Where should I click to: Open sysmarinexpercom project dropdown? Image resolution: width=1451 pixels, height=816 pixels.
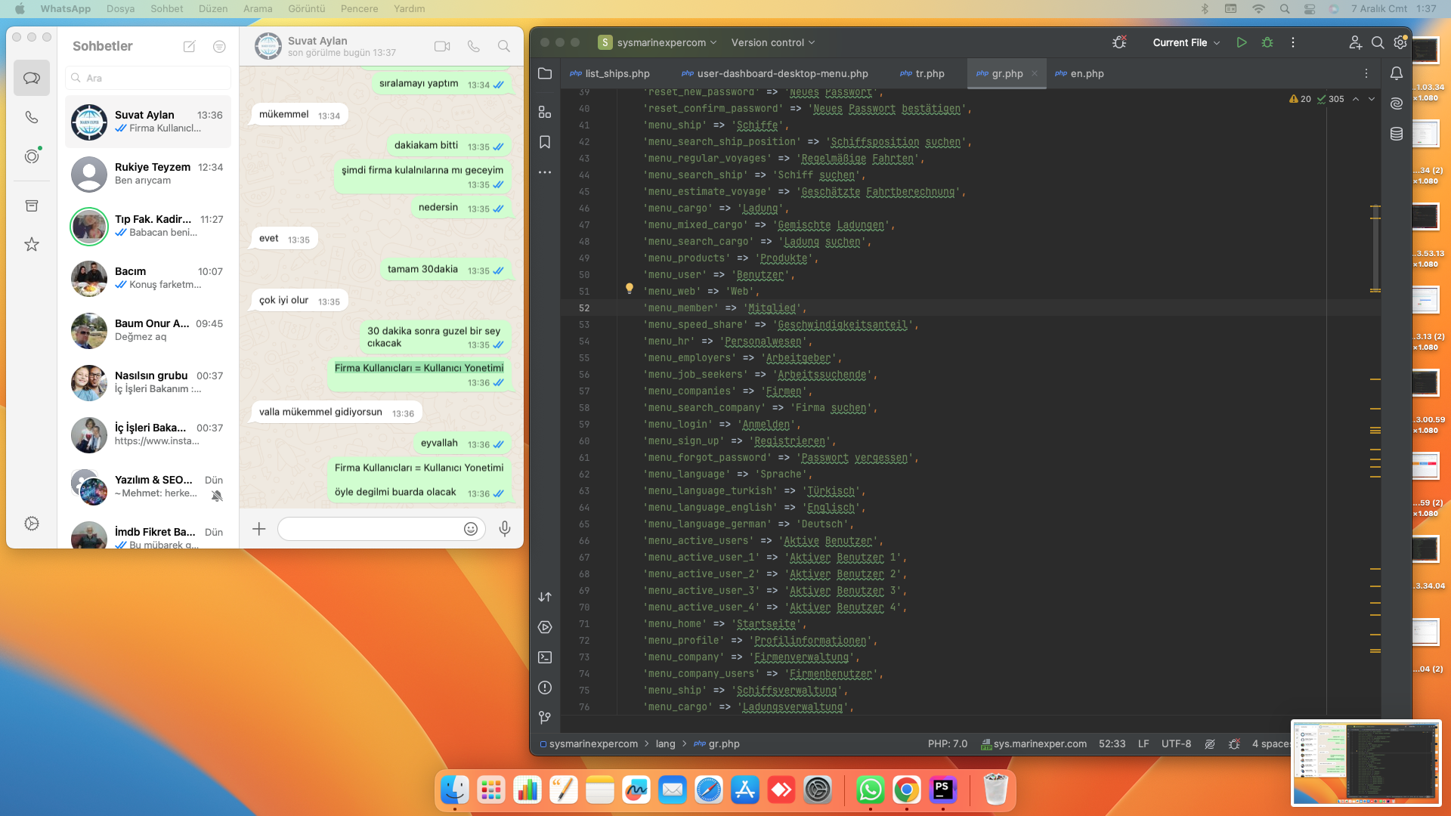657,42
